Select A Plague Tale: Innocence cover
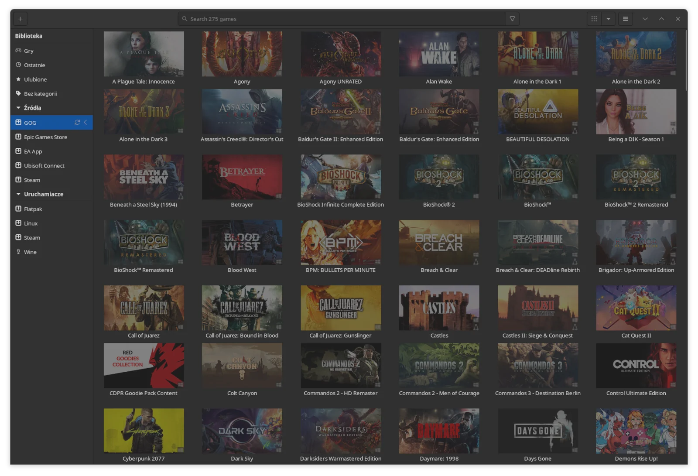Screen dimensions: 698x476 144,54
